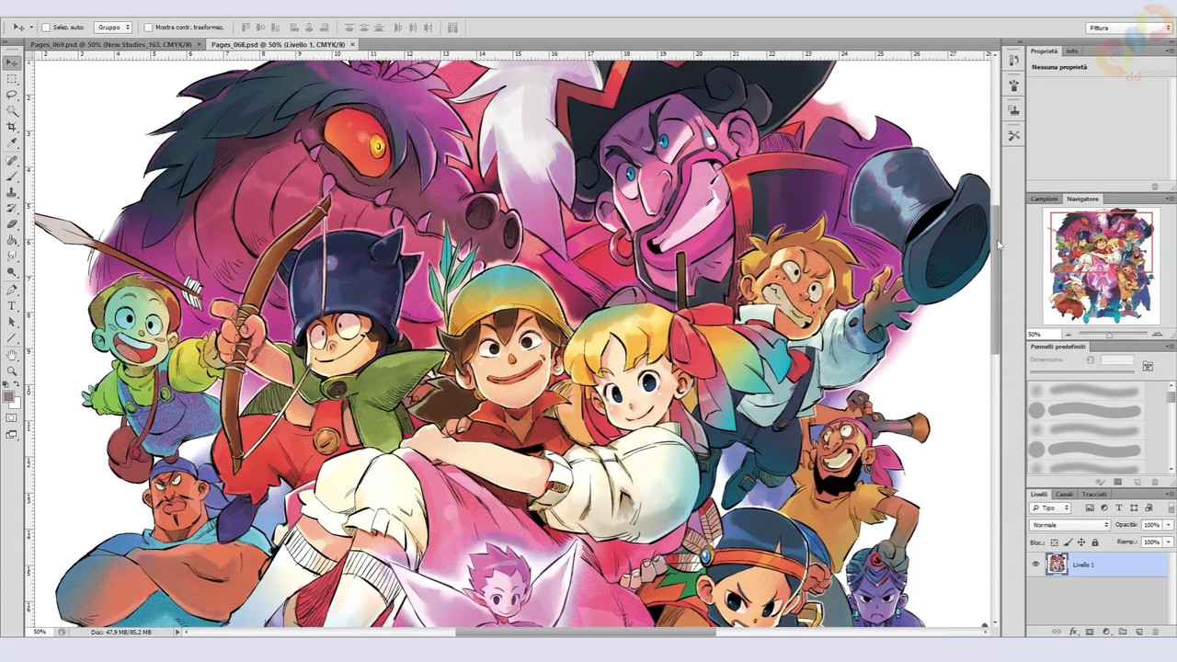Select the History Brush tool
The width and height of the screenshot is (1177, 662).
click(x=11, y=208)
